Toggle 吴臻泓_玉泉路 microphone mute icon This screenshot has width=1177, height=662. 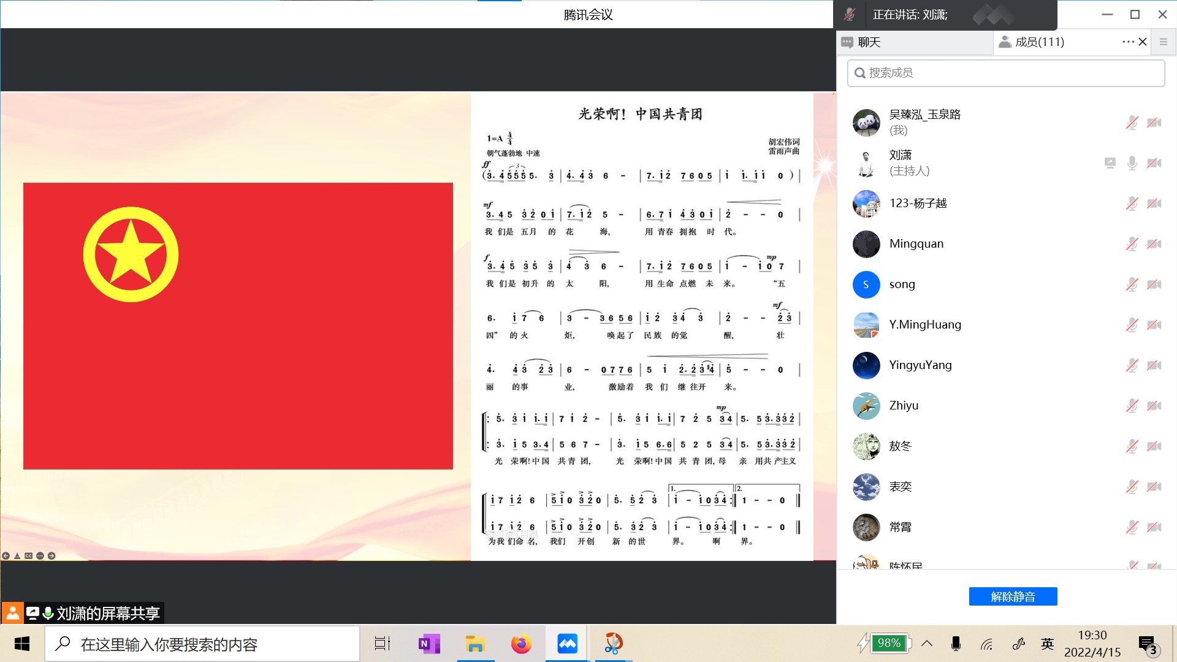coord(1132,123)
